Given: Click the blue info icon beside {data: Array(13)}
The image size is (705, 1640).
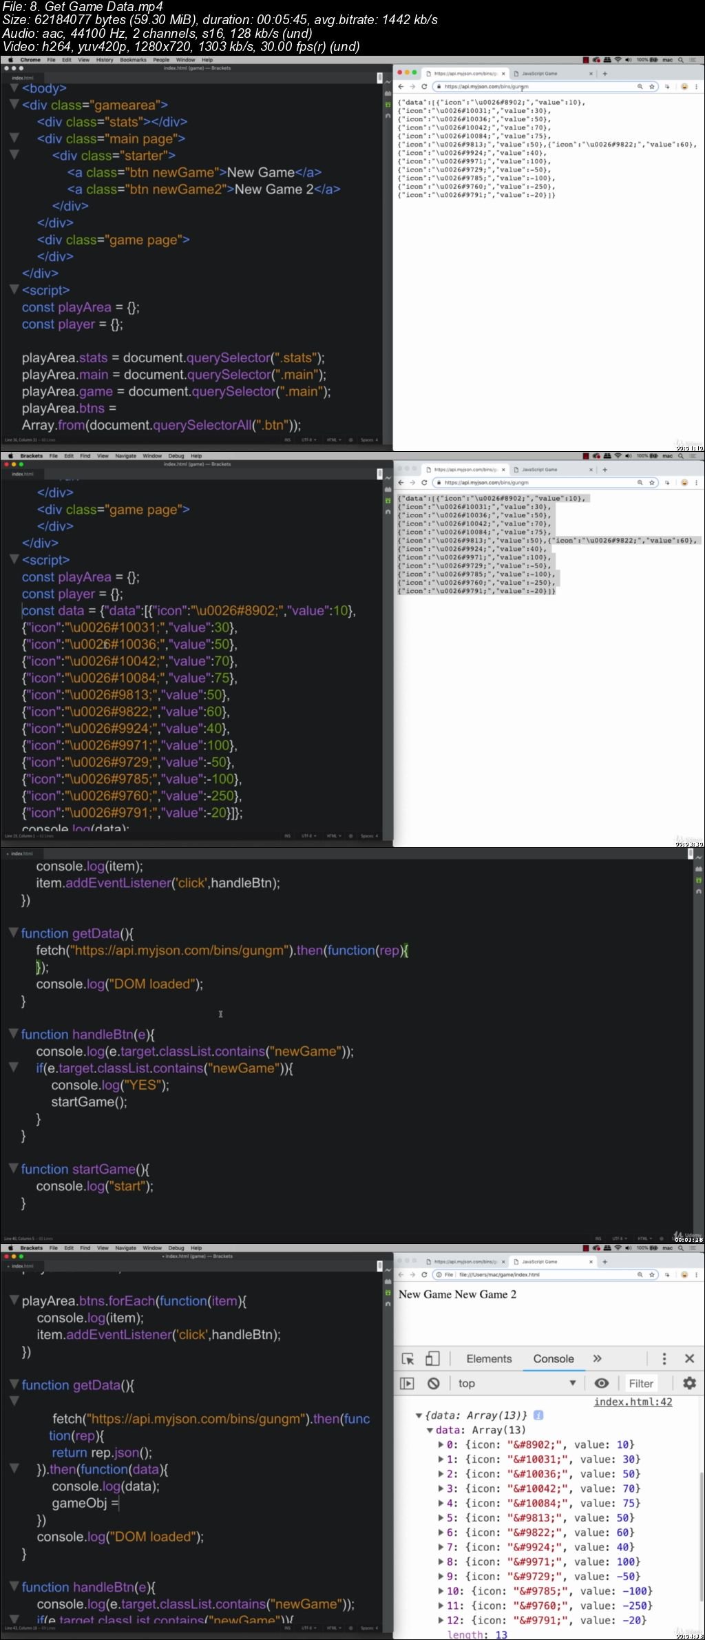Looking at the screenshot, I should point(538,1415).
